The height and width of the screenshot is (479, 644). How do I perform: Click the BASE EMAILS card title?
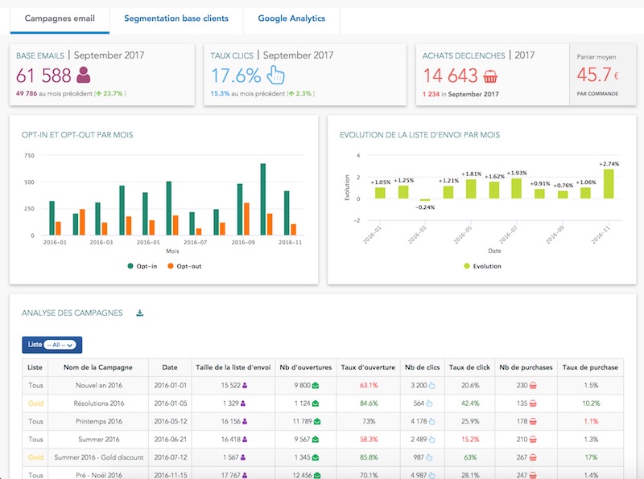coord(39,55)
